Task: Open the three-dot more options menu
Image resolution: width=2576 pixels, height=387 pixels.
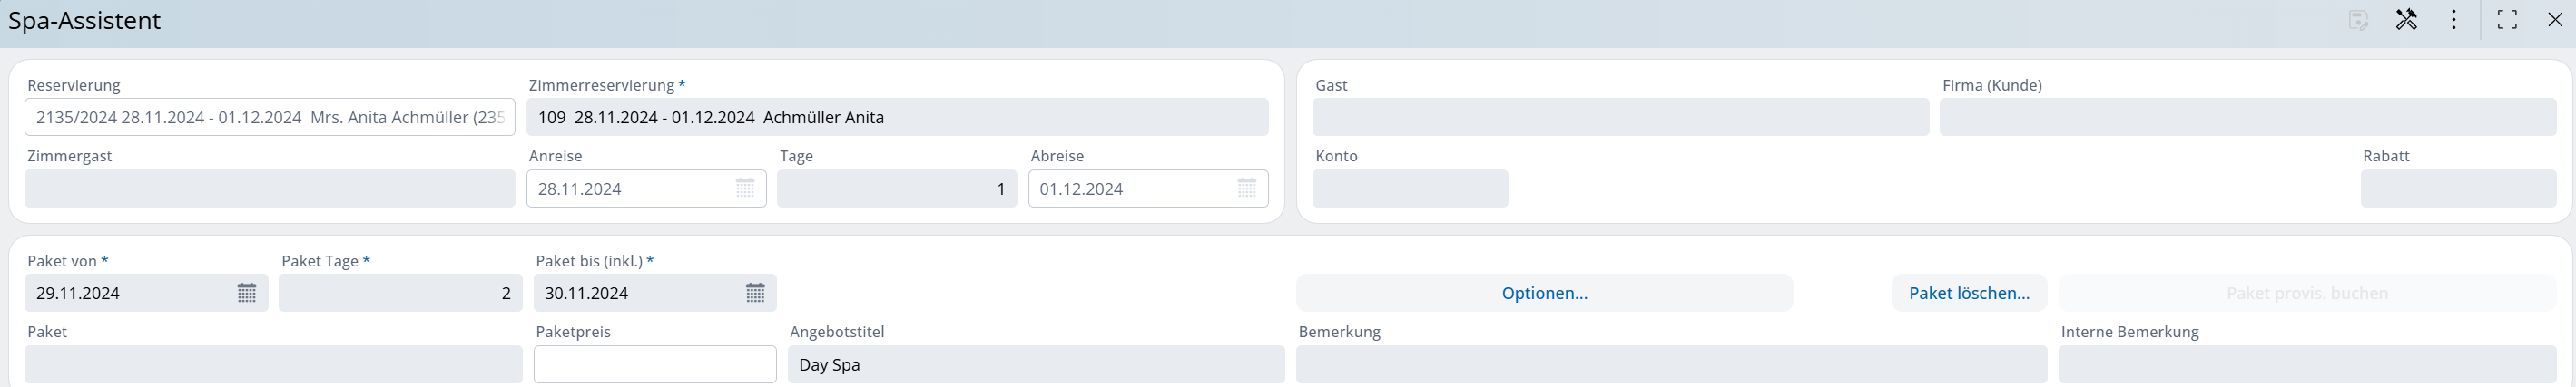Action: pyautogui.click(x=2453, y=20)
